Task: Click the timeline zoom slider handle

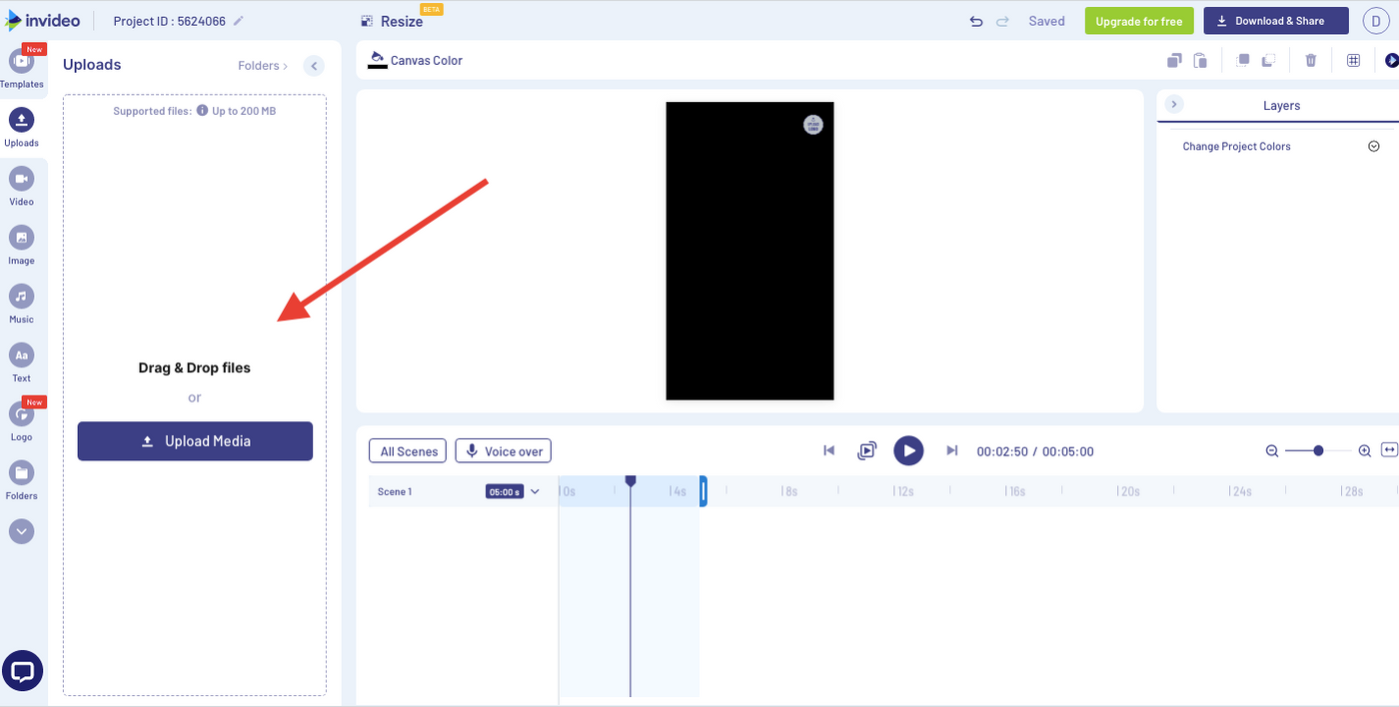Action: [1318, 451]
